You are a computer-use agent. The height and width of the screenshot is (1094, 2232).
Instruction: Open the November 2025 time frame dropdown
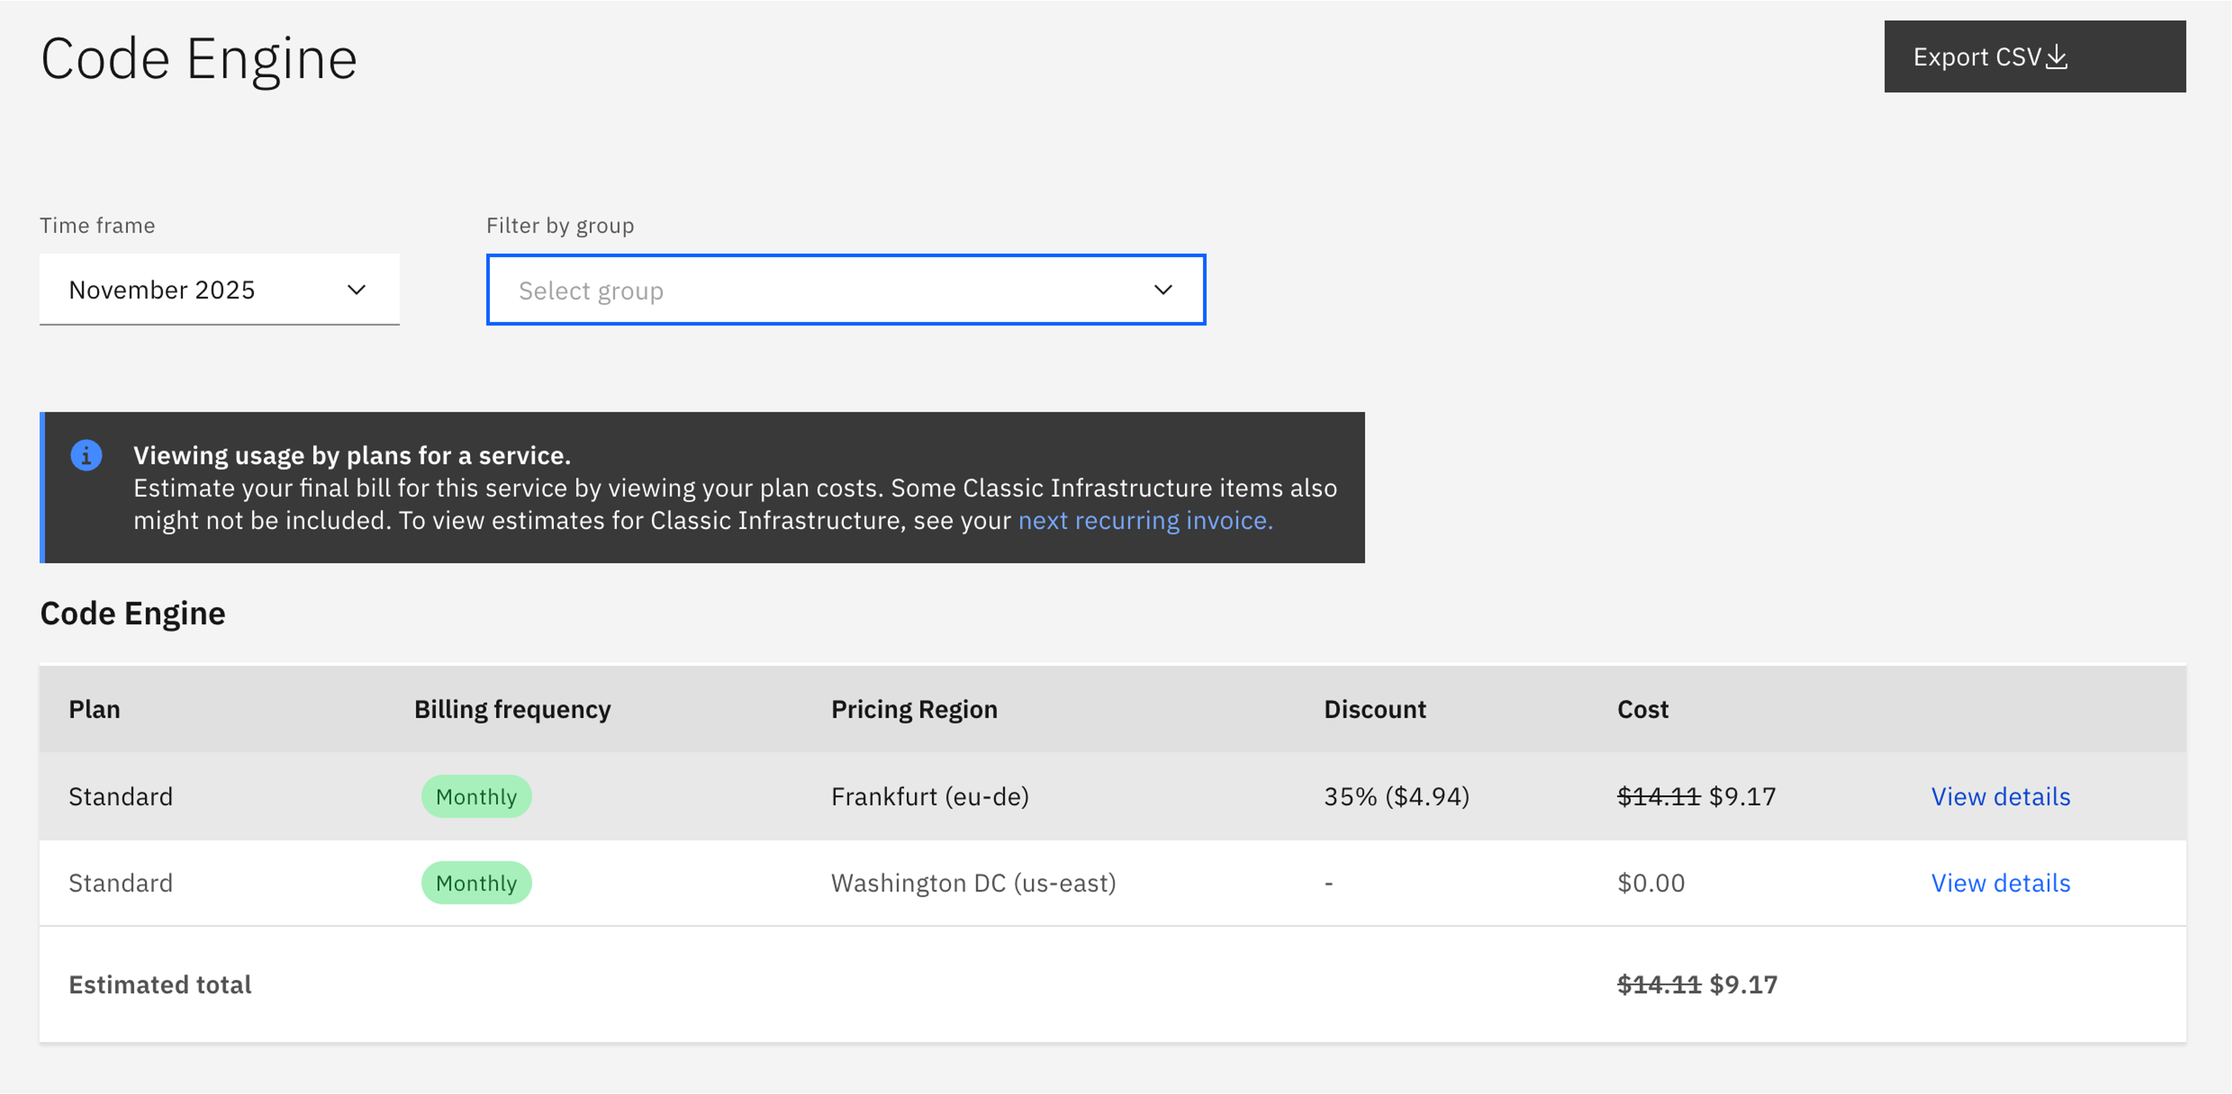(x=218, y=290)
